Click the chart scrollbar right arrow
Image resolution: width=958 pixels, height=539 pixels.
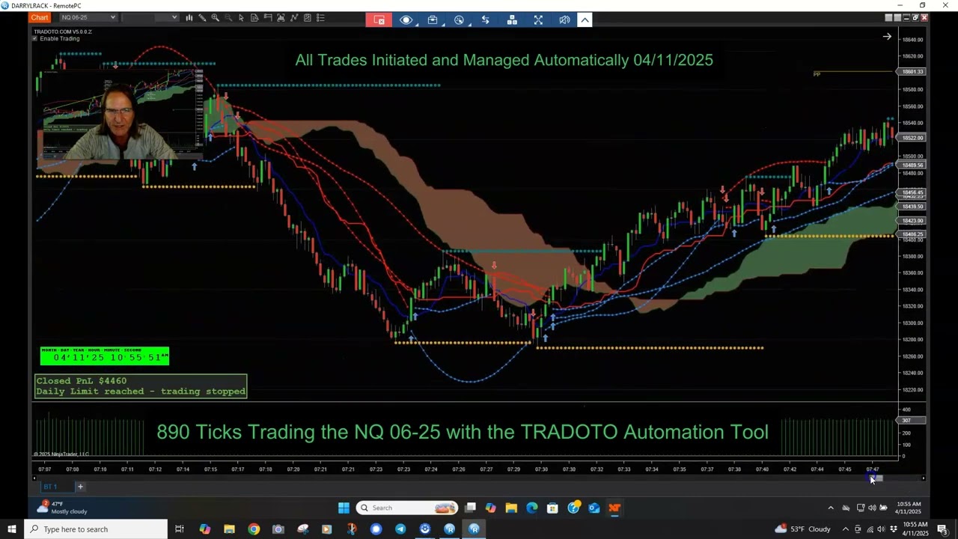click(924, 478)
